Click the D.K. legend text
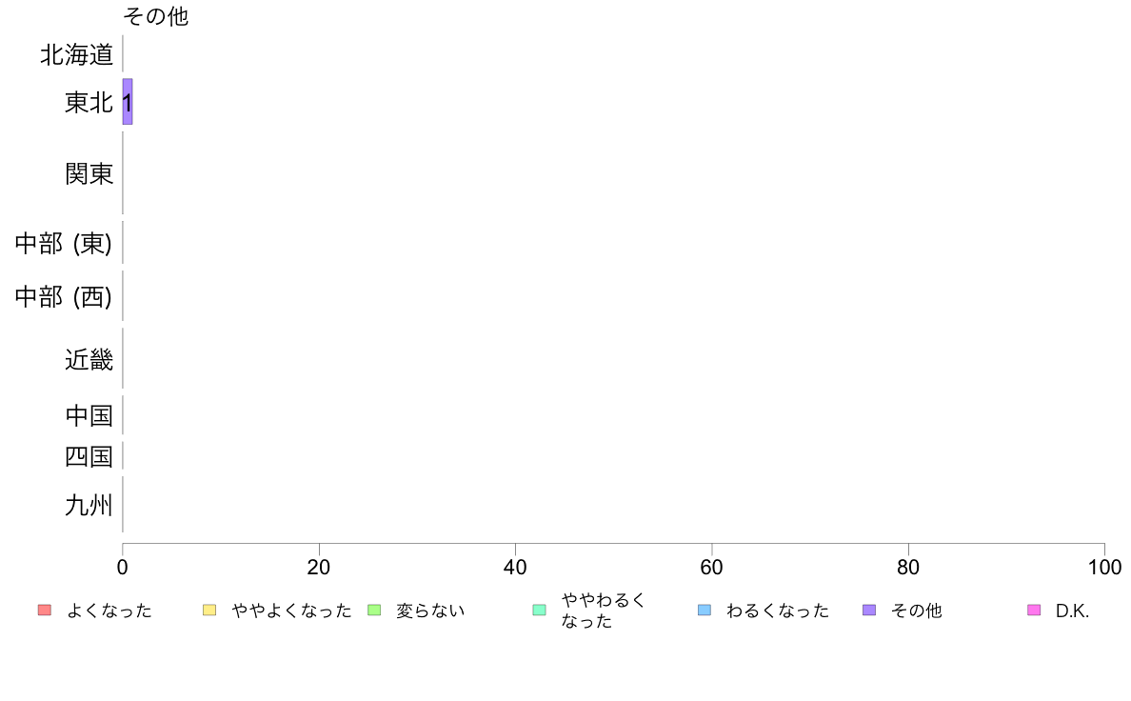Screen dimensions: 1131x701 click(x=1072, y=611)
